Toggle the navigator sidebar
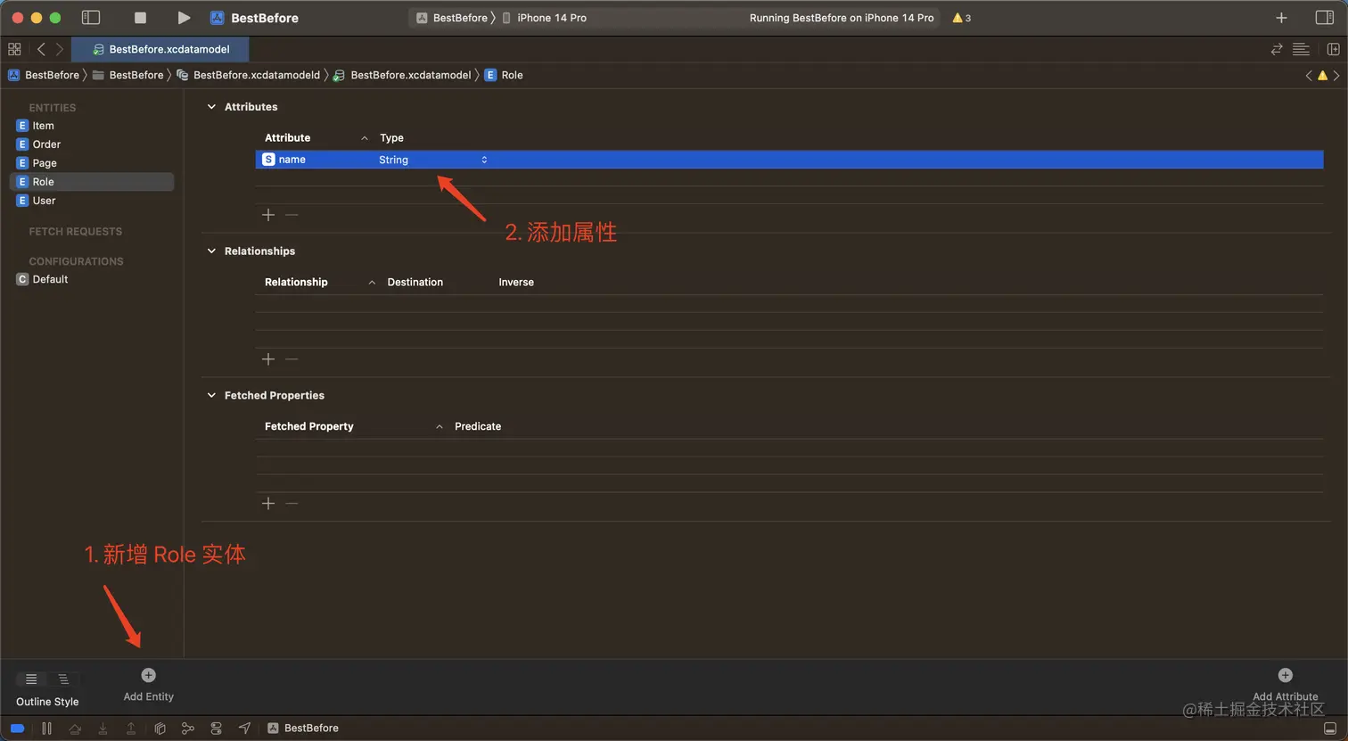This screenshot has width=1348, height=741. point(90,18)
